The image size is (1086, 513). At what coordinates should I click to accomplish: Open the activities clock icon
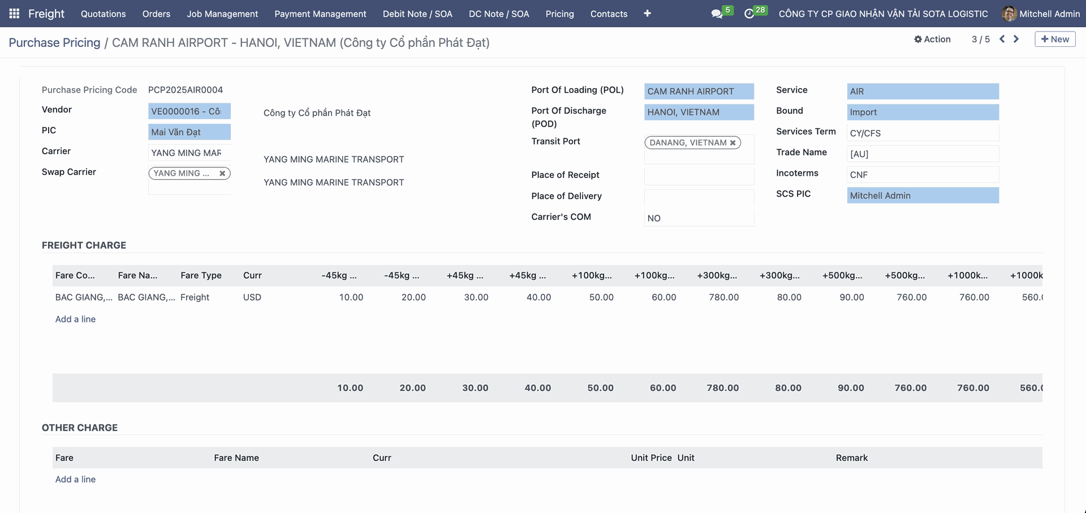coord(749,14)
